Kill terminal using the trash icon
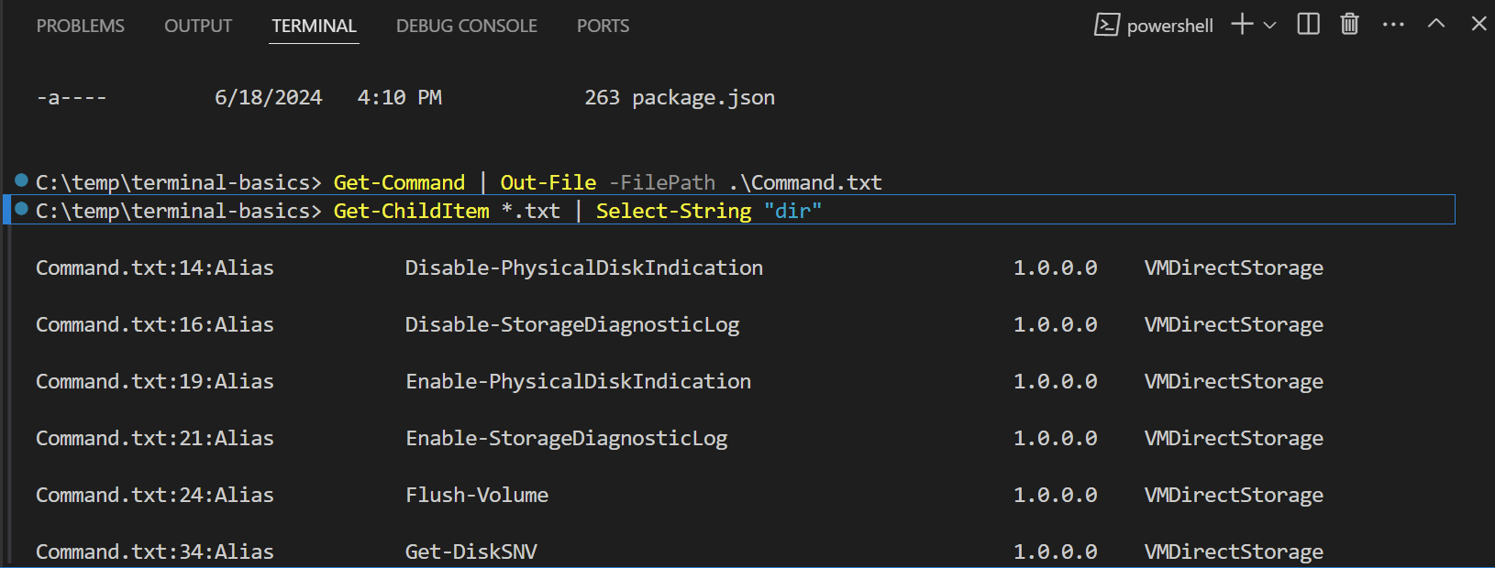This screenshot has width=1495, height=568. pyautogui.click(x=1349, y=25)
